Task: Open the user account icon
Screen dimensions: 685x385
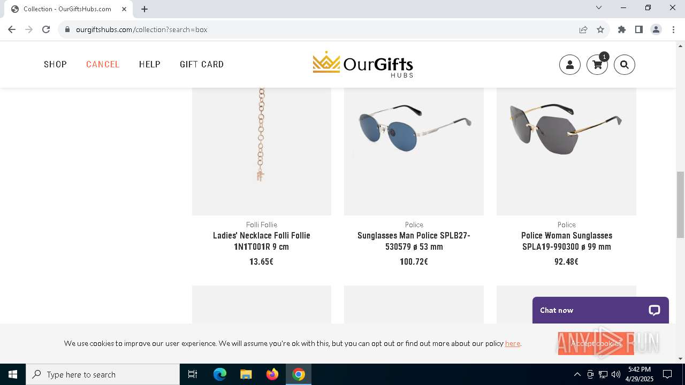Action: (570, 65)
